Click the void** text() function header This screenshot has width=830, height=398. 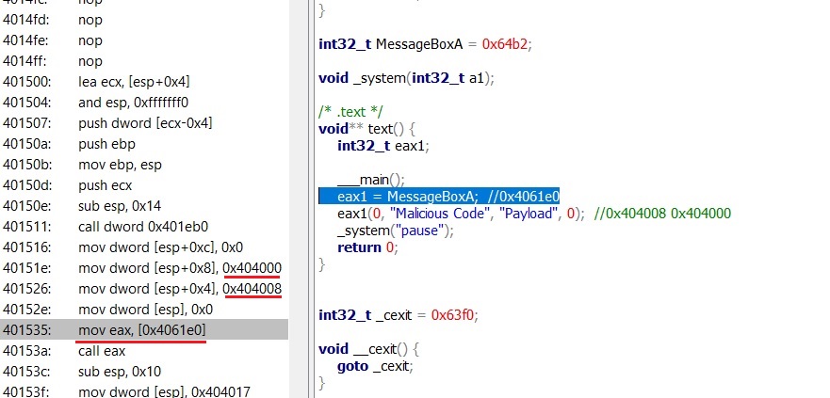click(x=366, y=128)
